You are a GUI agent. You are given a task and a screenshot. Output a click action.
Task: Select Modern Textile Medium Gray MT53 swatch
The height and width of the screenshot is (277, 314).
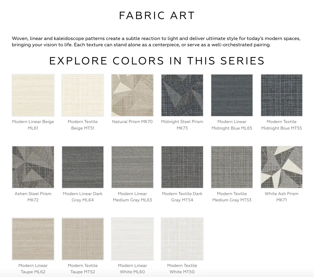pyautogui.click(x=232, y=167)
